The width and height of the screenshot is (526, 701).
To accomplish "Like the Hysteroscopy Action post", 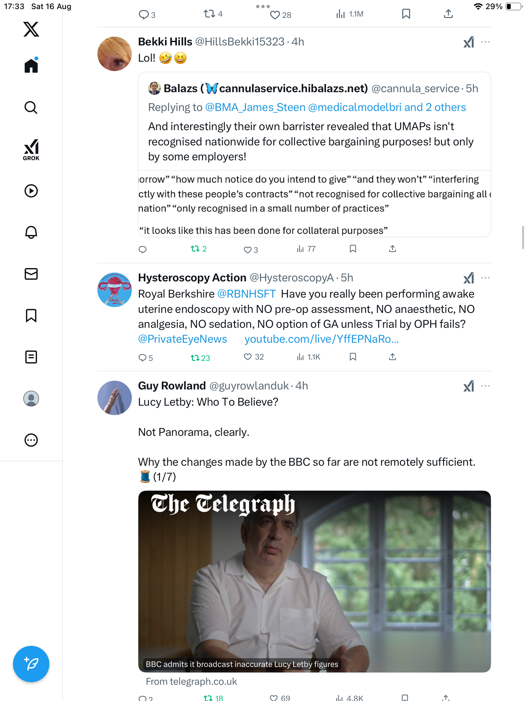I will (248, 357).
